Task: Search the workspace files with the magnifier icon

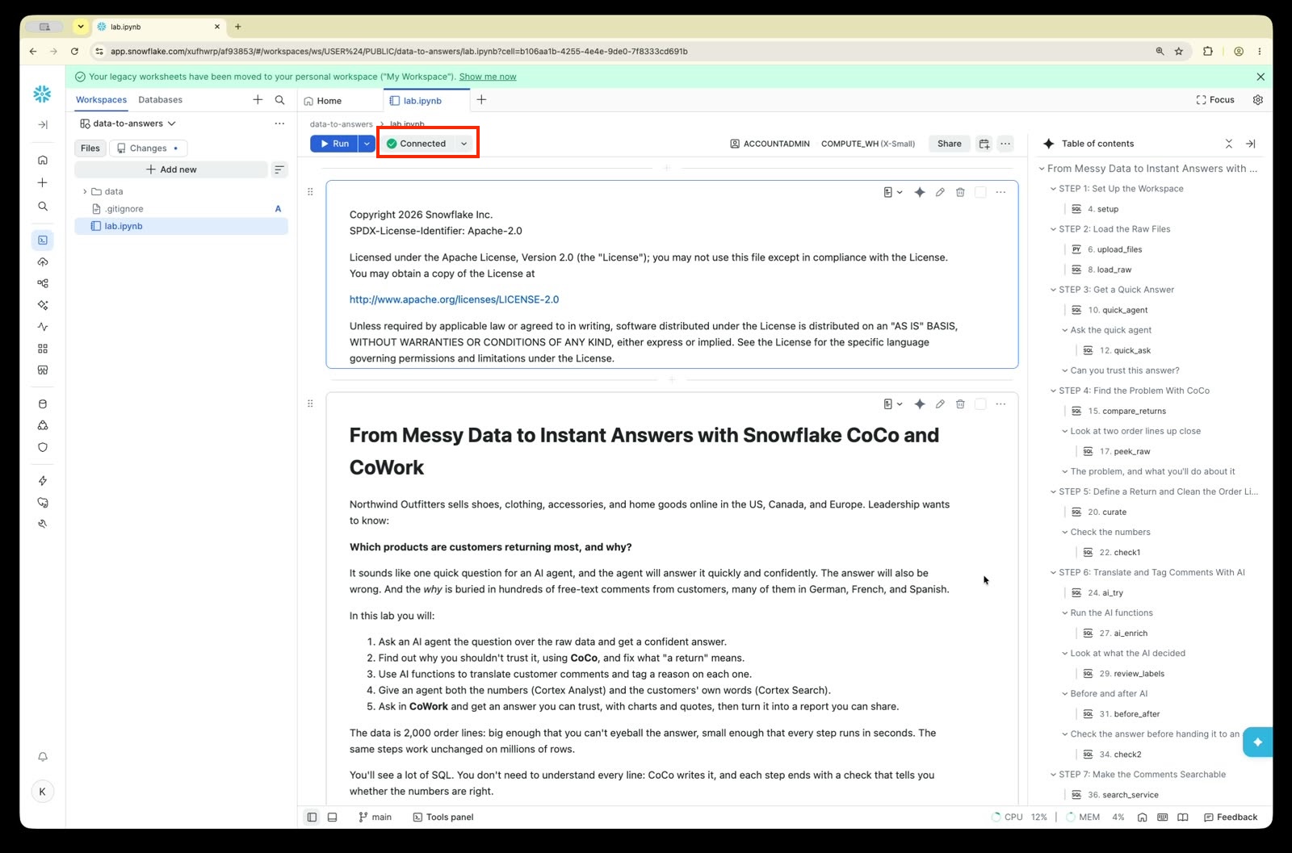Action: click(279, 100)
